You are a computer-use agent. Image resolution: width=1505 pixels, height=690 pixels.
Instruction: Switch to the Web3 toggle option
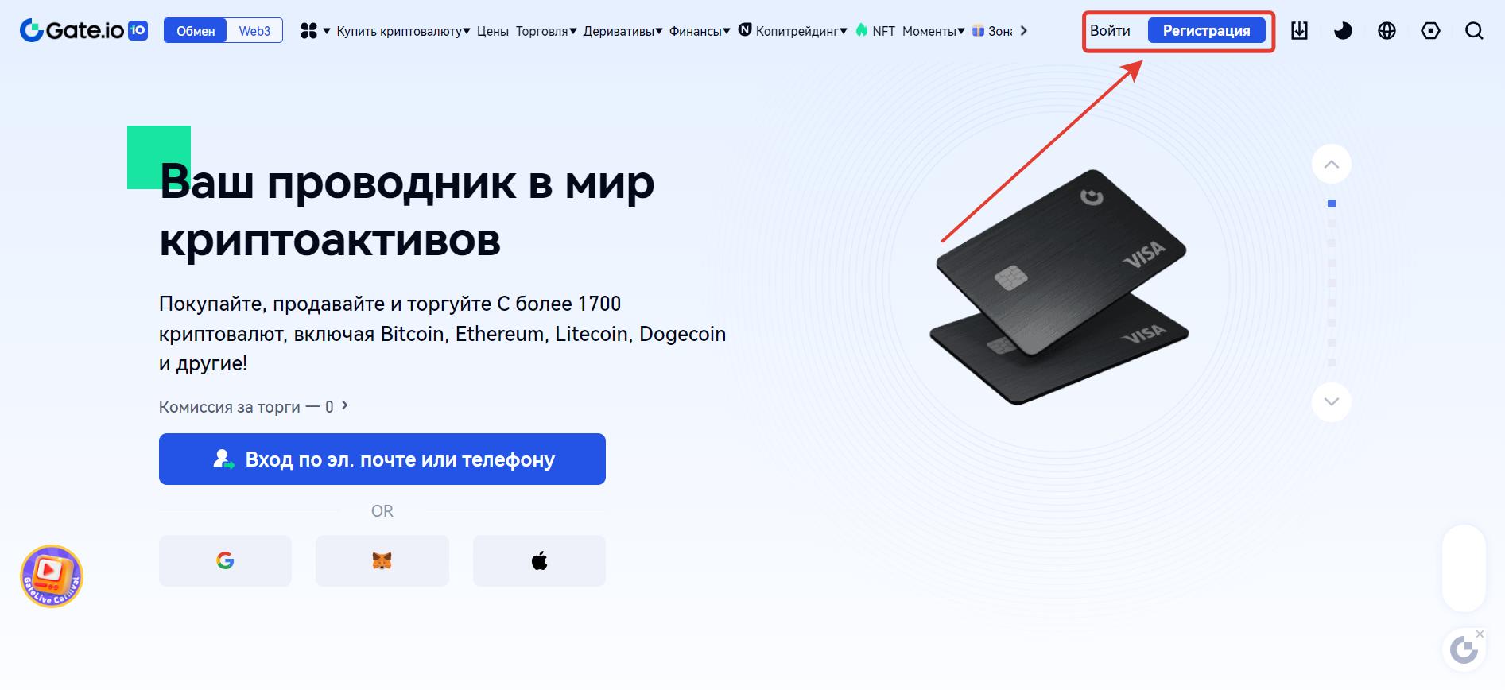click(254, 31)
